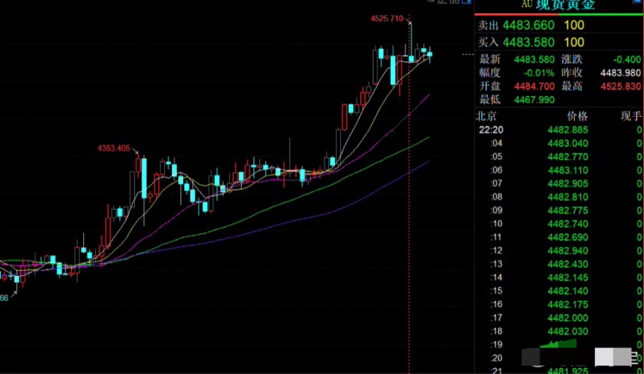Click the 4353.405 peak label on chart
The image size is (644, 374).
[x=114, y=148]
